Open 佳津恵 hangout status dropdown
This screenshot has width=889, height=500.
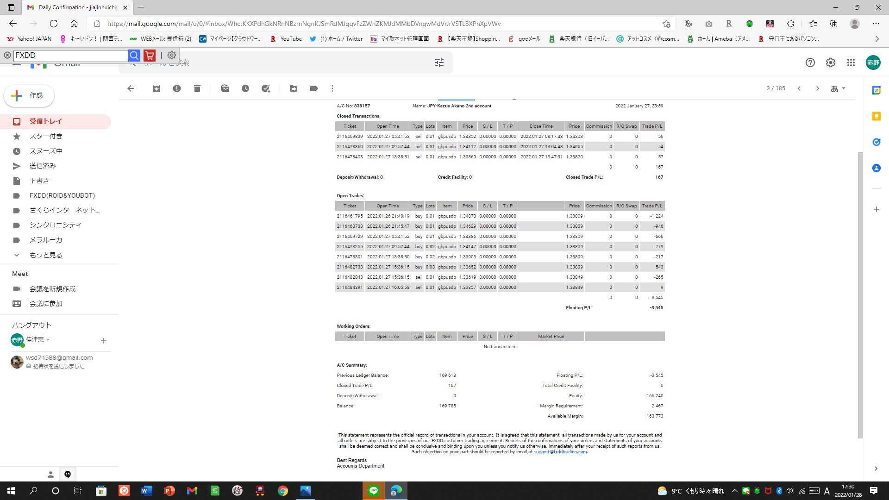(x=38, y=340)
